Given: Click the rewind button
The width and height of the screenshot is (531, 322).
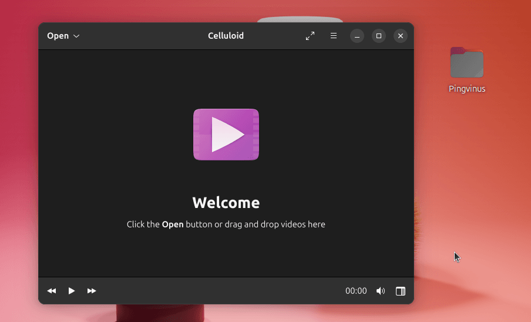Looking at the screenshot, I should coord(52,291).
